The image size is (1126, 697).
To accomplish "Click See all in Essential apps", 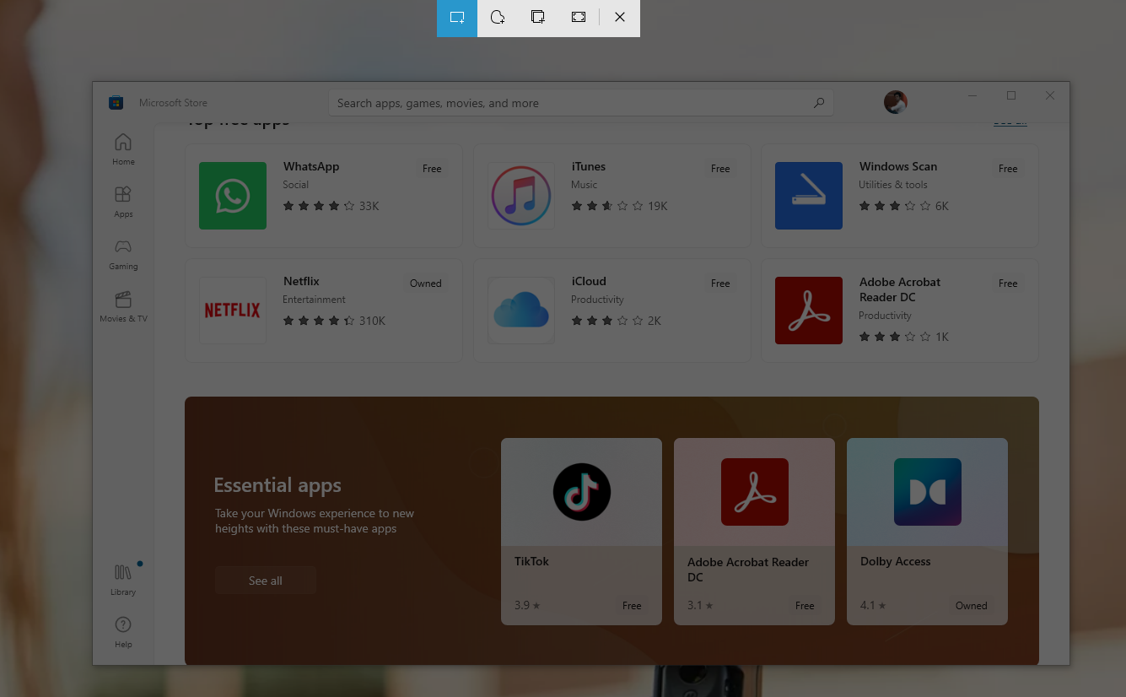I will click(x=266, y=581).
